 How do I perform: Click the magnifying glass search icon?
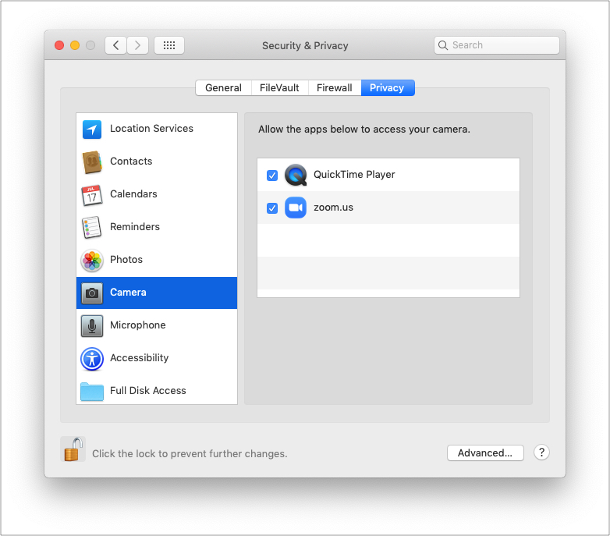point(443,45)
